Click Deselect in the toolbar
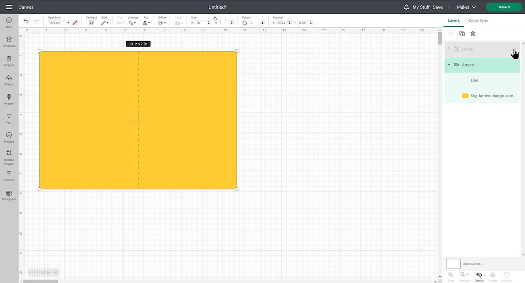 click(91, 22)
